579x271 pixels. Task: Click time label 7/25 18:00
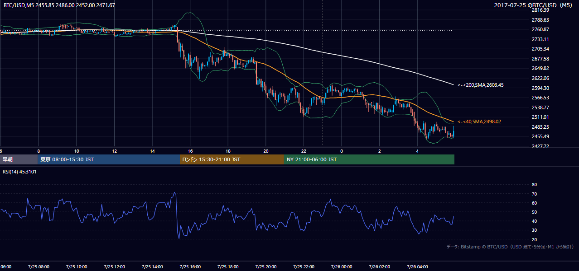(228, 266)
